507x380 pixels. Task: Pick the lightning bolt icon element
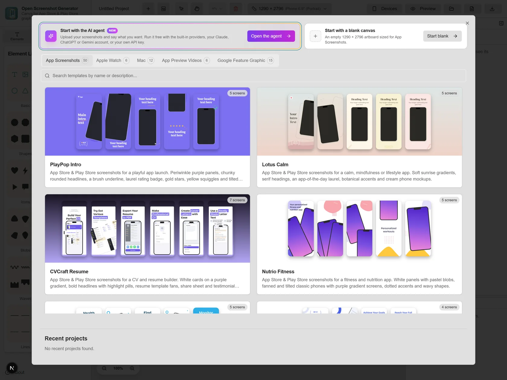point(25,170)
